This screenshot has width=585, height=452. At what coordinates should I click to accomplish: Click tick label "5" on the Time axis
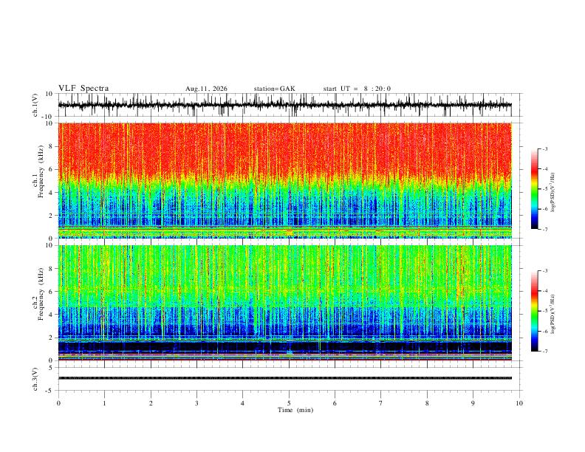point(289,403)
